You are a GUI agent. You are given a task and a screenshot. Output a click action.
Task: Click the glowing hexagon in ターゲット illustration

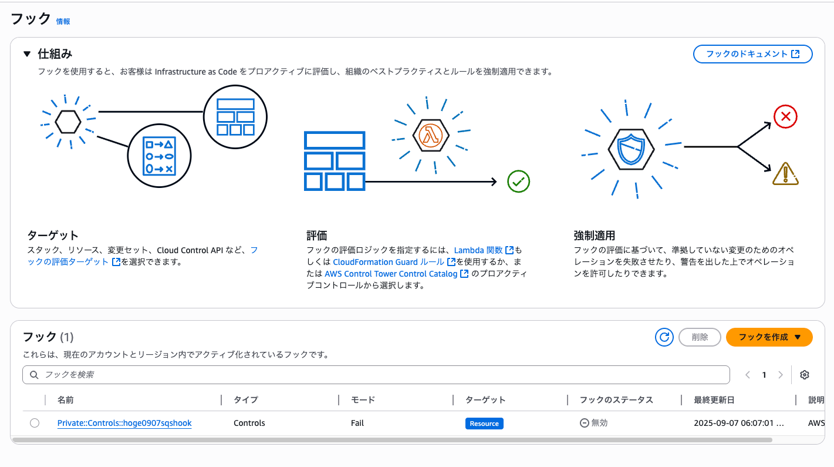point(67,121)
